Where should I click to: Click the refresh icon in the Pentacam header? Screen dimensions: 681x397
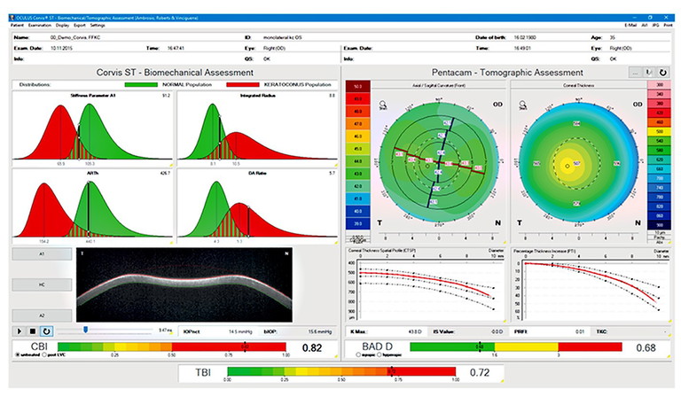(x=662, y=71)
